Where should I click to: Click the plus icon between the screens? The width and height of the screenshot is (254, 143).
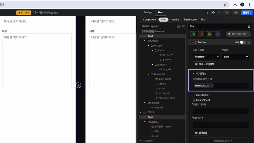pos(78,85)
